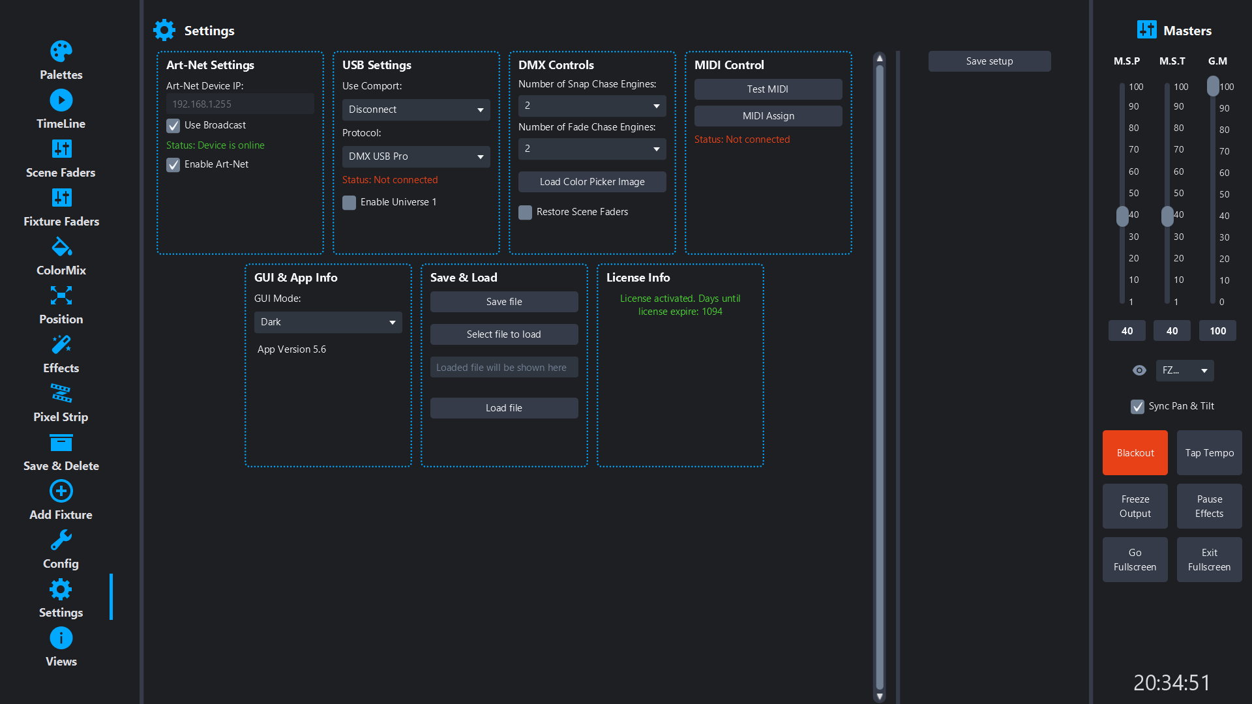Viewport: 1252px width, 704px height.
Task: Expand Snap Chase Engines number dropdown
Action: pyautogui.click(x=592, y=106)
